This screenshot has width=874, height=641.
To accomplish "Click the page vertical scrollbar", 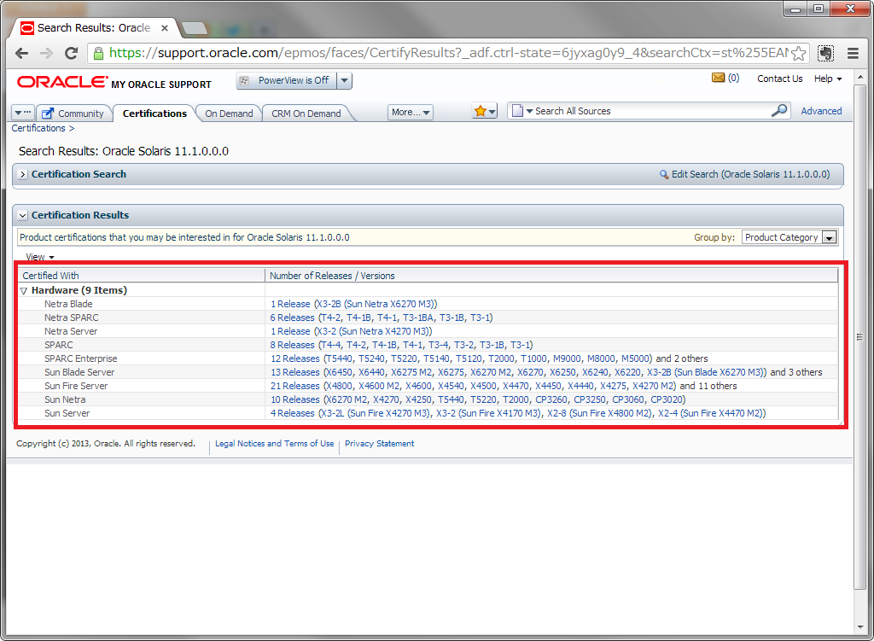I will 859,336.
